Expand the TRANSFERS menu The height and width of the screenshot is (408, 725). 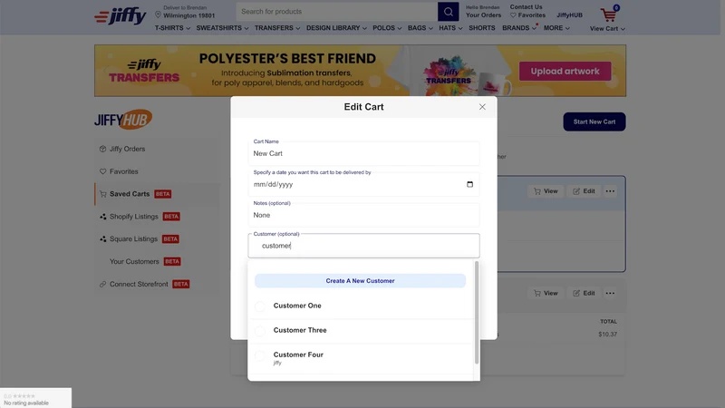pyautogui.click(x=277, y=28)
